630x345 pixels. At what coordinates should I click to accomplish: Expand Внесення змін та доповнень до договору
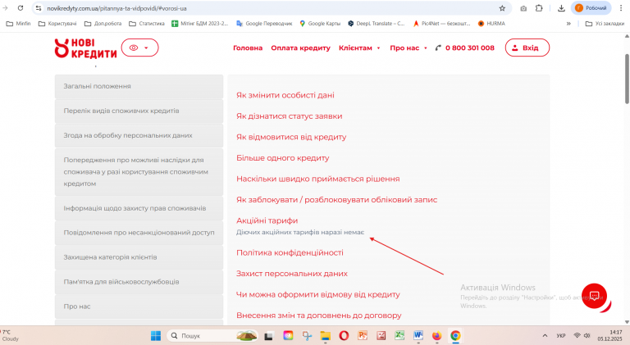click(x=318, y=315)
